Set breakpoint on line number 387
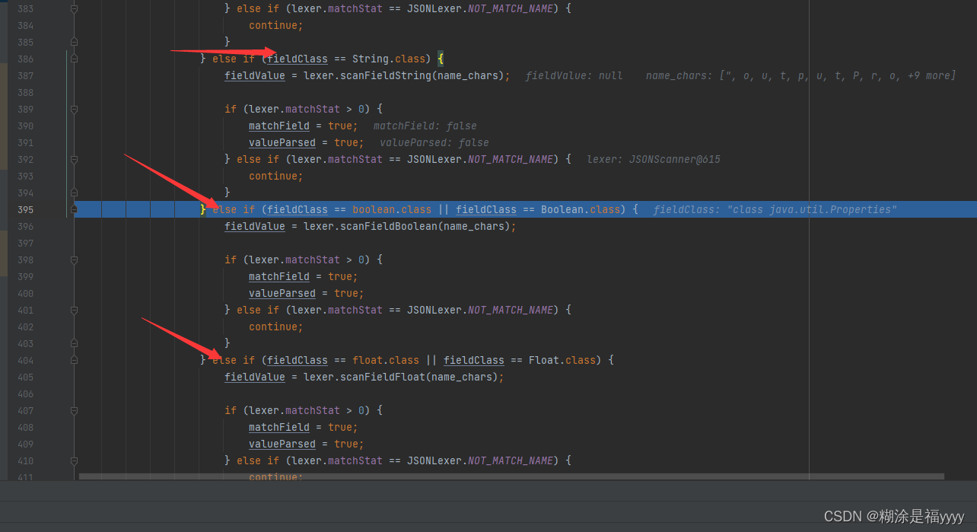977x532 pixels. pos(25,75)
